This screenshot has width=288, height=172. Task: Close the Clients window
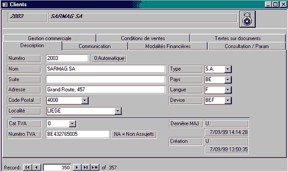click(x=283, y=4)
